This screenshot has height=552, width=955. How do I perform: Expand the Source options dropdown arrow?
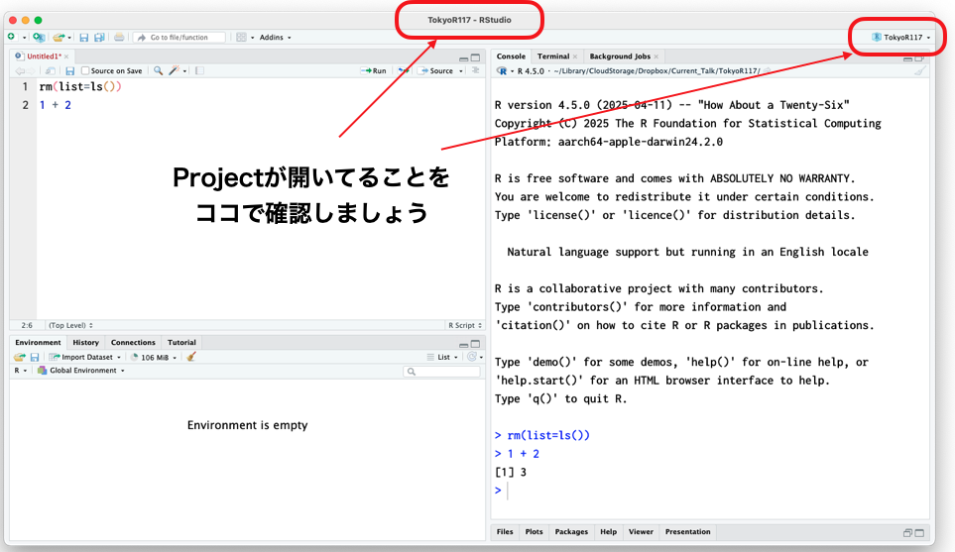(x=461, y=71)
